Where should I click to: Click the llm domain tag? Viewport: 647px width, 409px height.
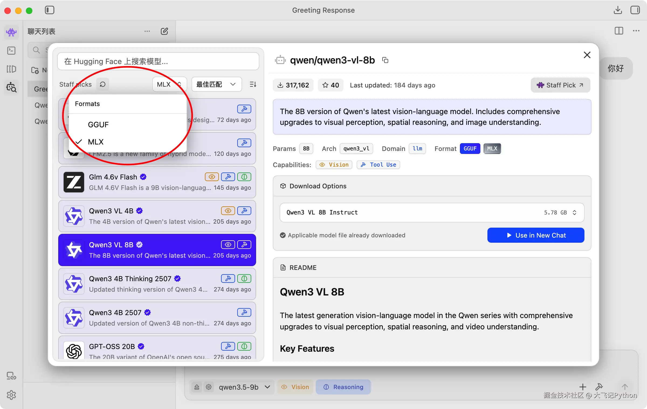pyautogui.click(x=417, y=149)
